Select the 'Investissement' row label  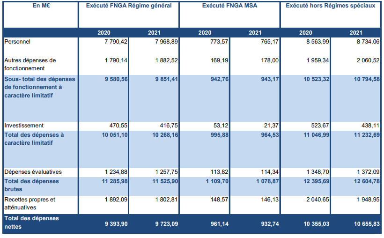click(x=24, y=126)
